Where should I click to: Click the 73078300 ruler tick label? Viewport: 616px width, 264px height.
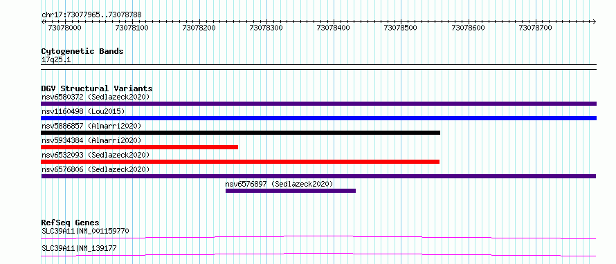coord(266,28)
